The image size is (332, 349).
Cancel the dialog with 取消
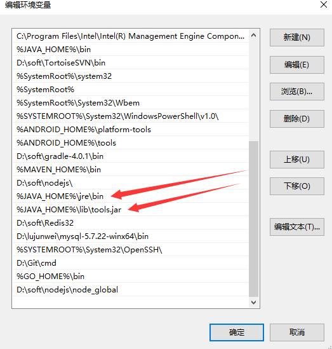pos(297,332)
